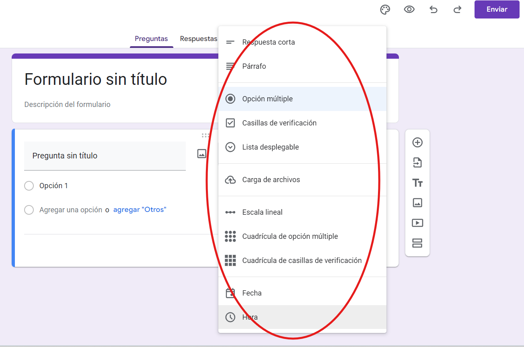
Task: Undo the last change
Action: click(x=433, y=10)
